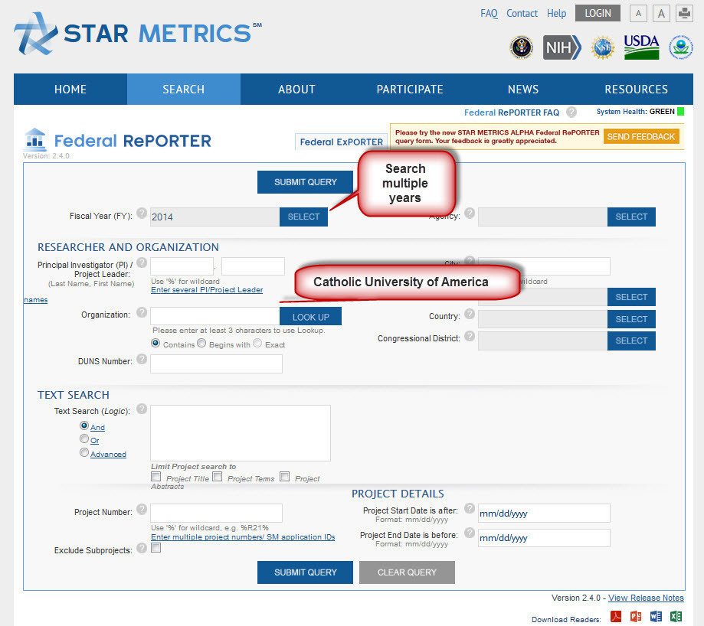Open help icon for Congressional District

pos(470,336)
